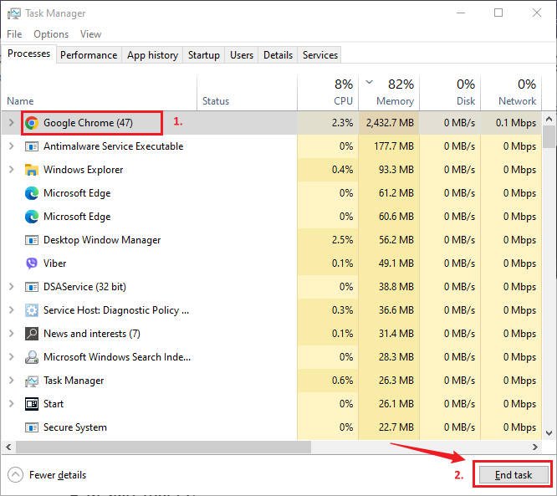Viewport: 557px width, 496px height.
Task: Click the horizontal scrollbar thumb
Action: pyautogui.click(x=163, y=447)
